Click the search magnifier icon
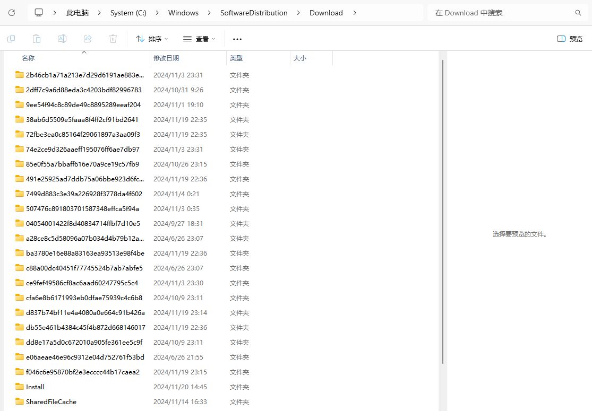This screenshot has height=411, width=592. pyautogui.click(x=578, y=13)
